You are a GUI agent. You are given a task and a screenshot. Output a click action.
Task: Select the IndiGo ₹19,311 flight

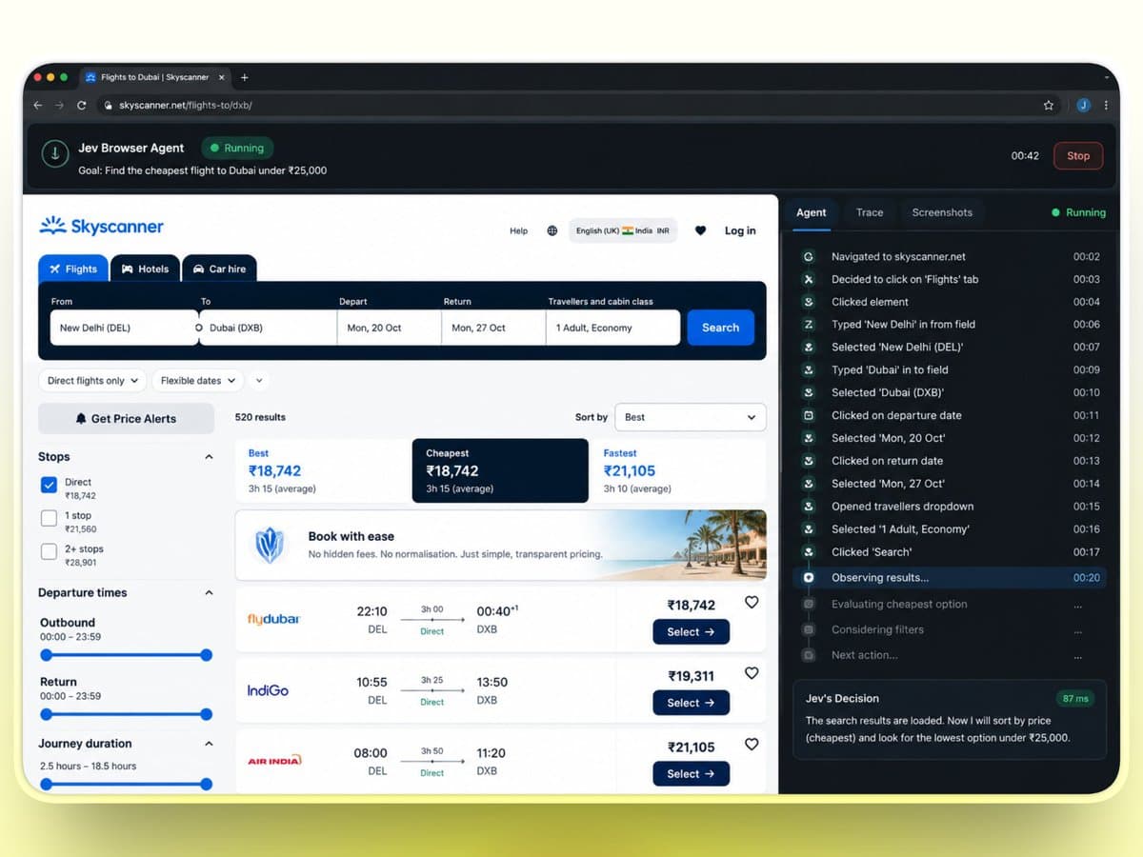[691, 703]
